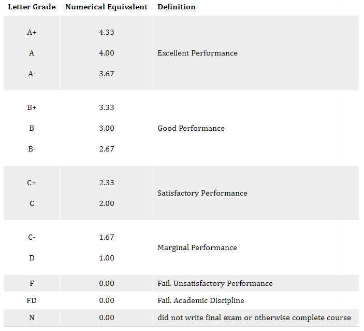Click the Definition column header
The width and height of the screenshot is (364, 331).
[x=177, y=7]
